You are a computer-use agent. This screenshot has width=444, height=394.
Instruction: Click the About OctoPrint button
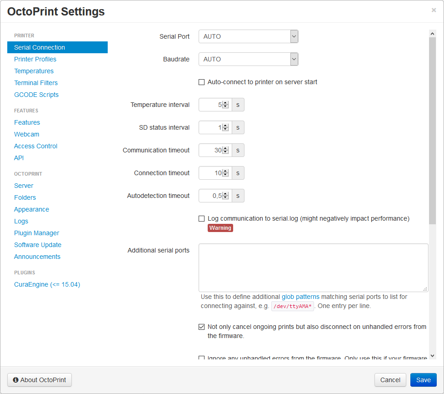tap(40, 380)
